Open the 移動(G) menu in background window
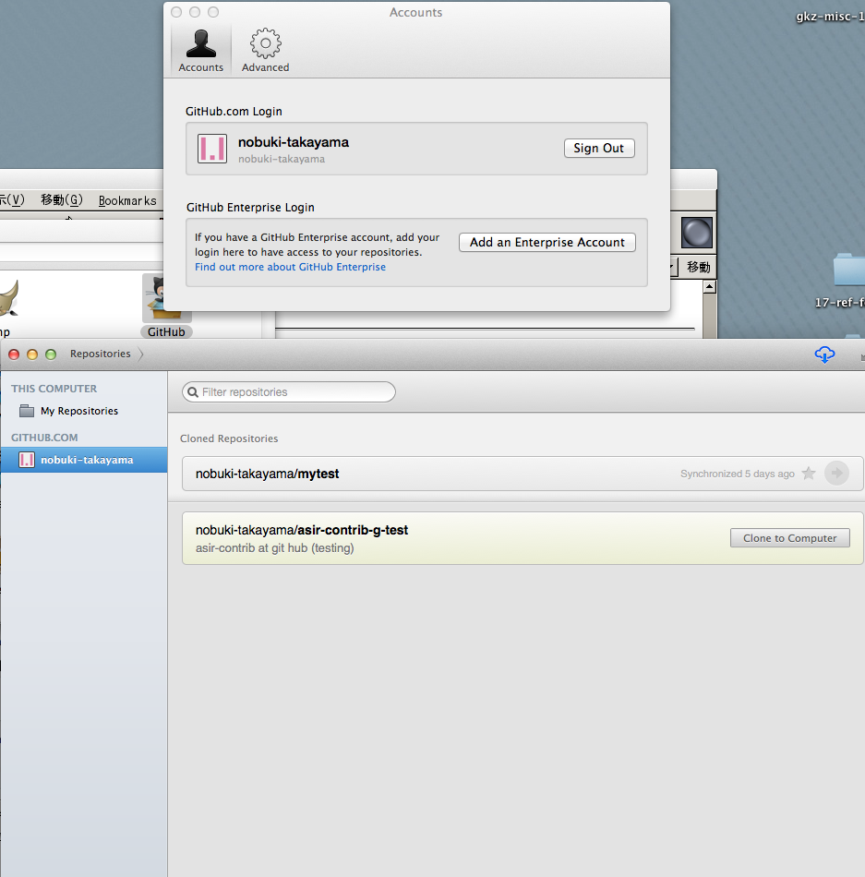 (x=62, y=200)
